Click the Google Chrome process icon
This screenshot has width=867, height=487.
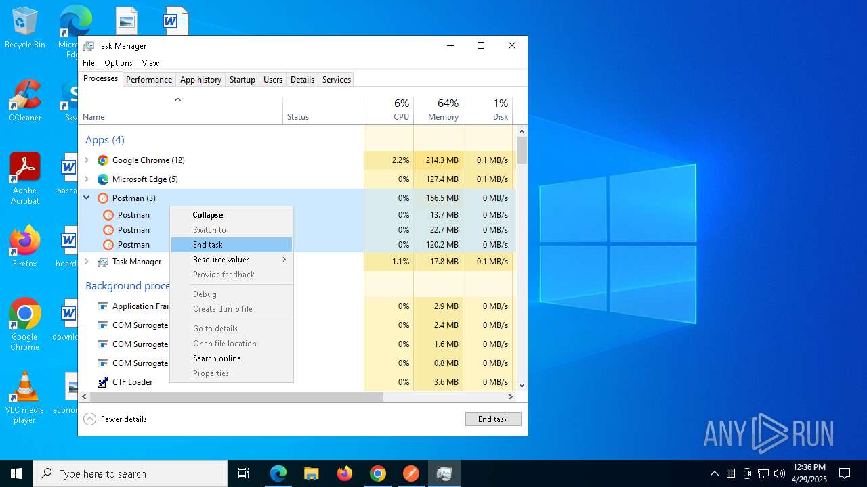103,160
